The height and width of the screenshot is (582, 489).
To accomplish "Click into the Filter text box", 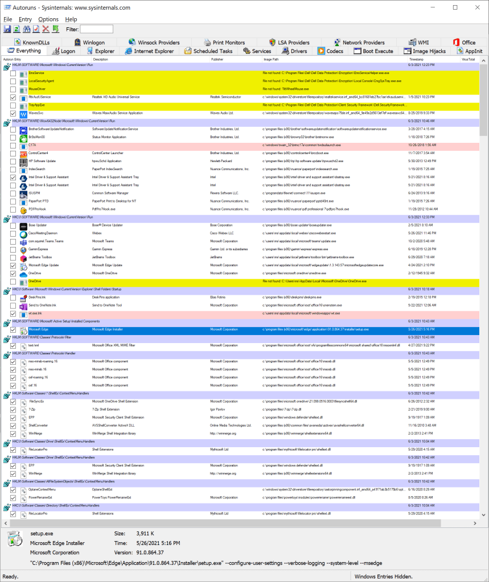I will tap(96, 29).
